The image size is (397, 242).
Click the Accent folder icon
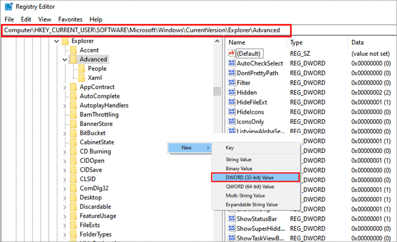[73, 50]
